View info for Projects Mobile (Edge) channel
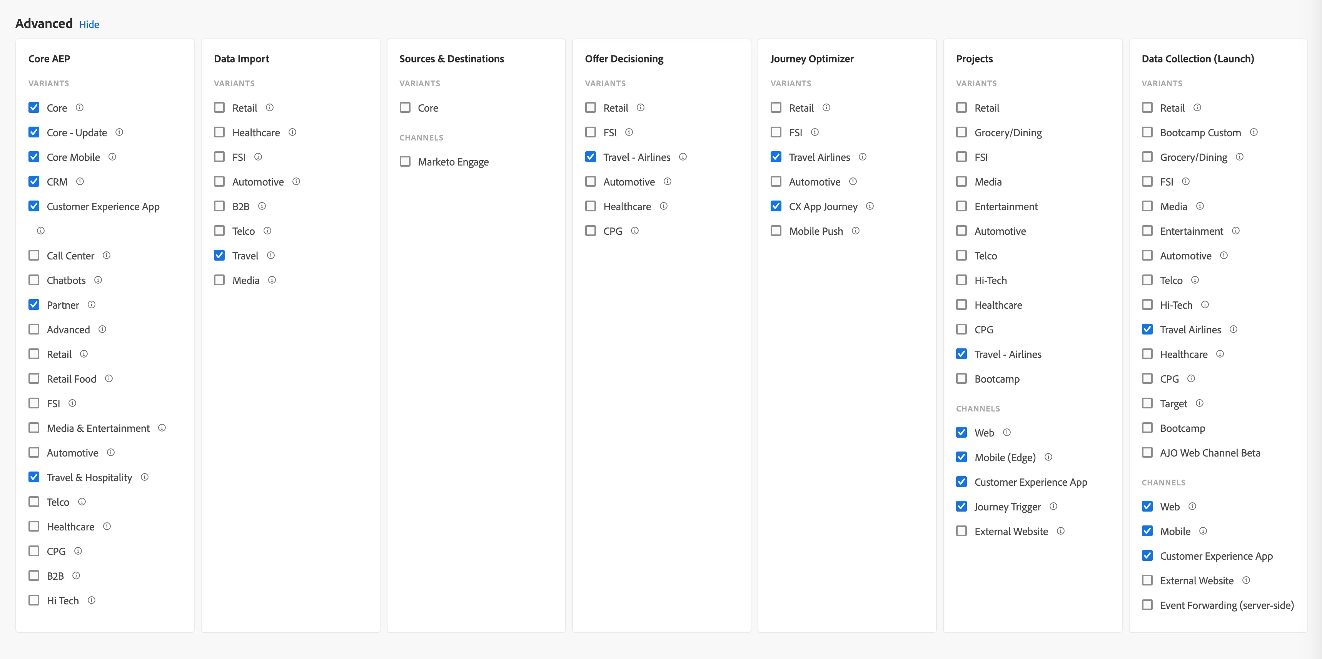Image resolution: width=1322 pixels, height=659 pixels. pos(1048,457)
